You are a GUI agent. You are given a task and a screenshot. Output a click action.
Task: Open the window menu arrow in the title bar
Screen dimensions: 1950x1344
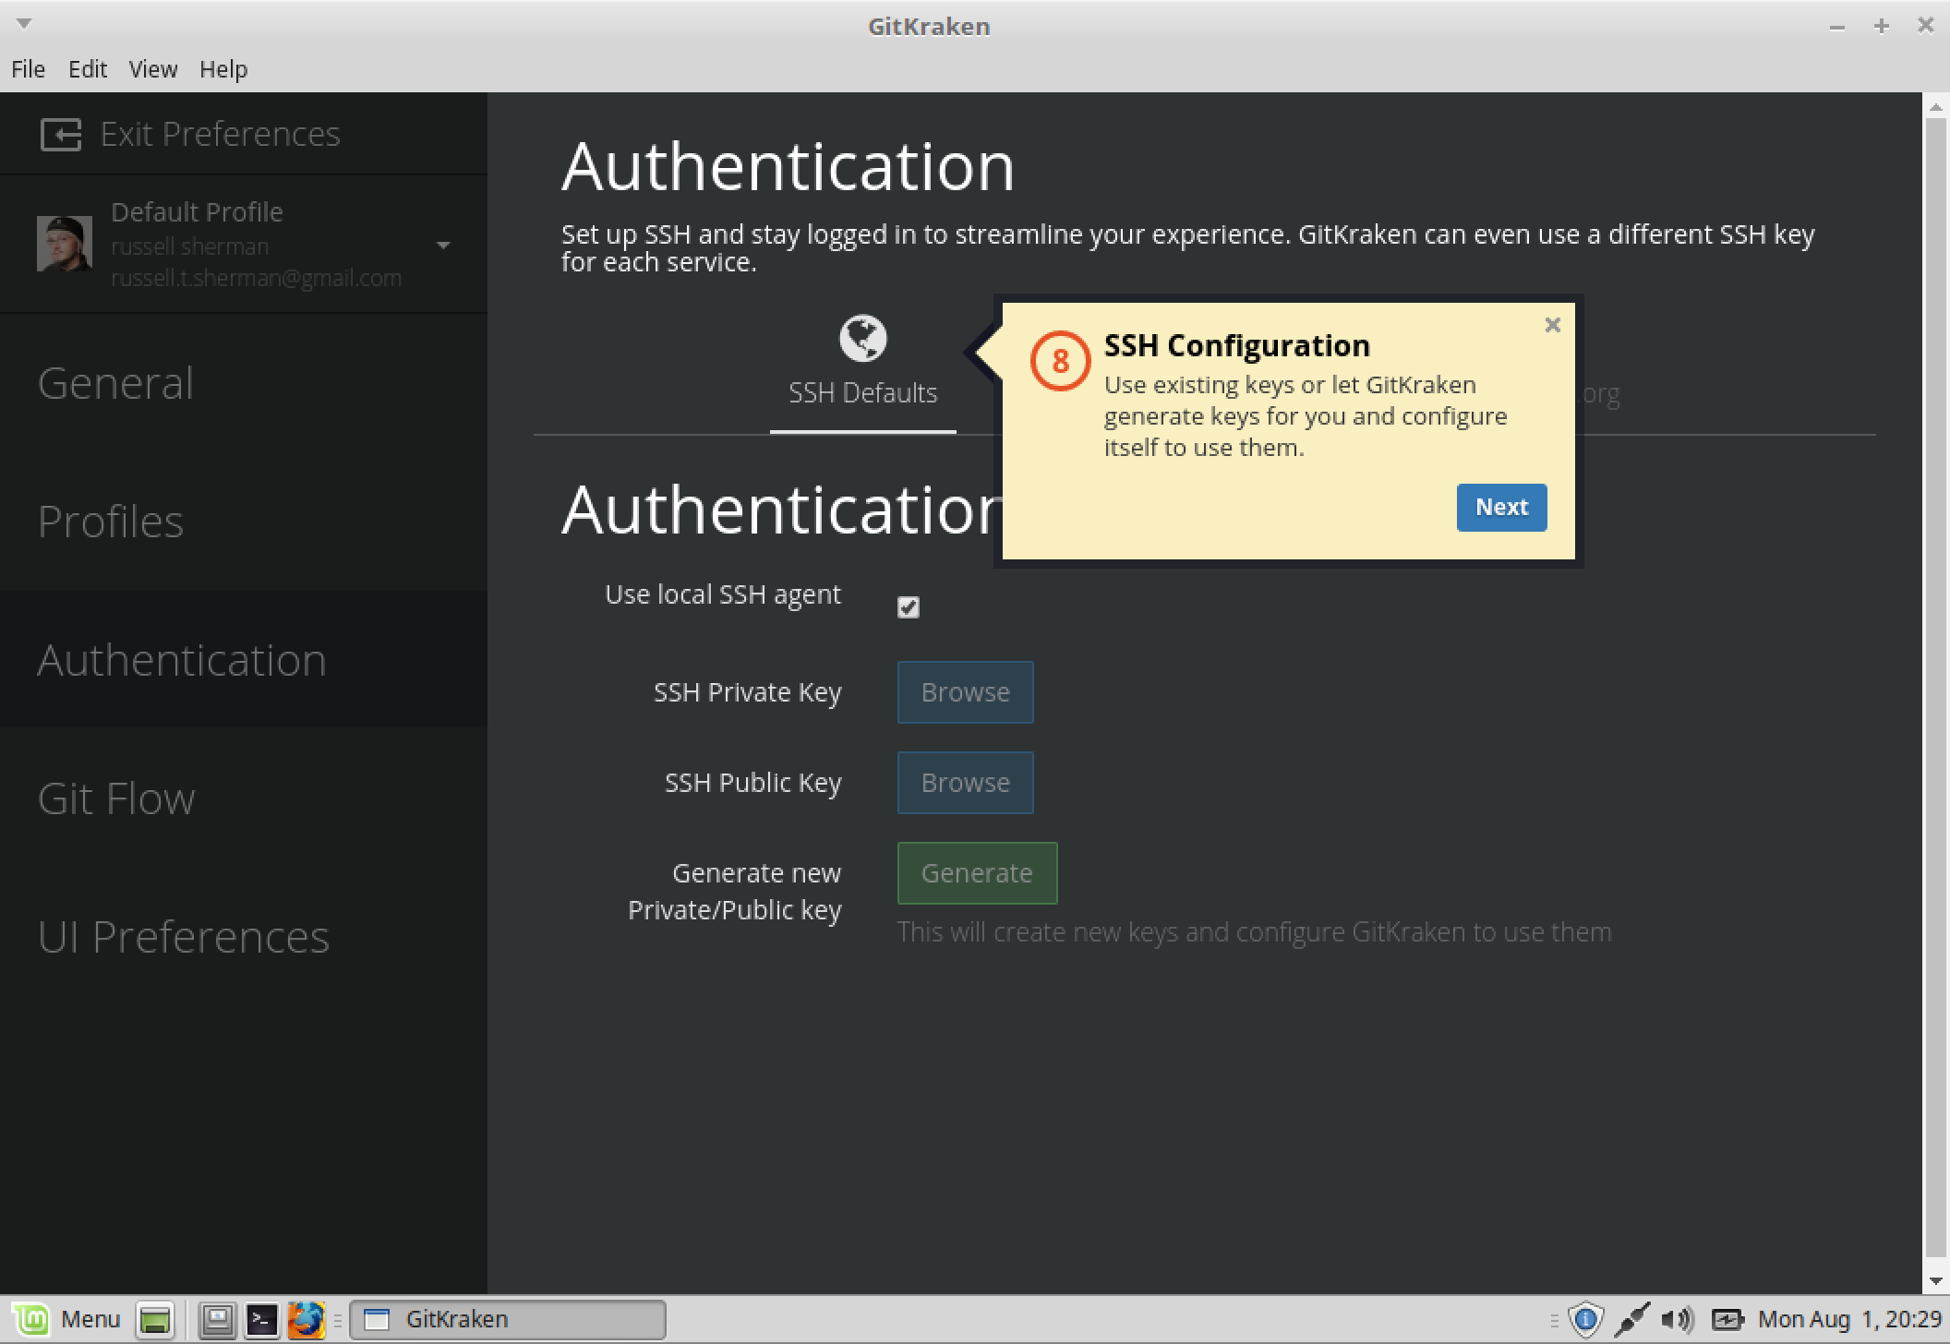25,23
